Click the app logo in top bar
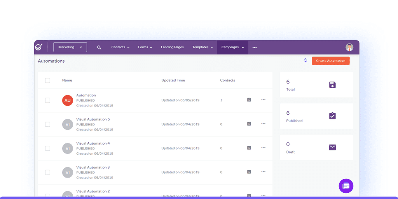Viewport: 398px width, 199px height. point(39,47)
